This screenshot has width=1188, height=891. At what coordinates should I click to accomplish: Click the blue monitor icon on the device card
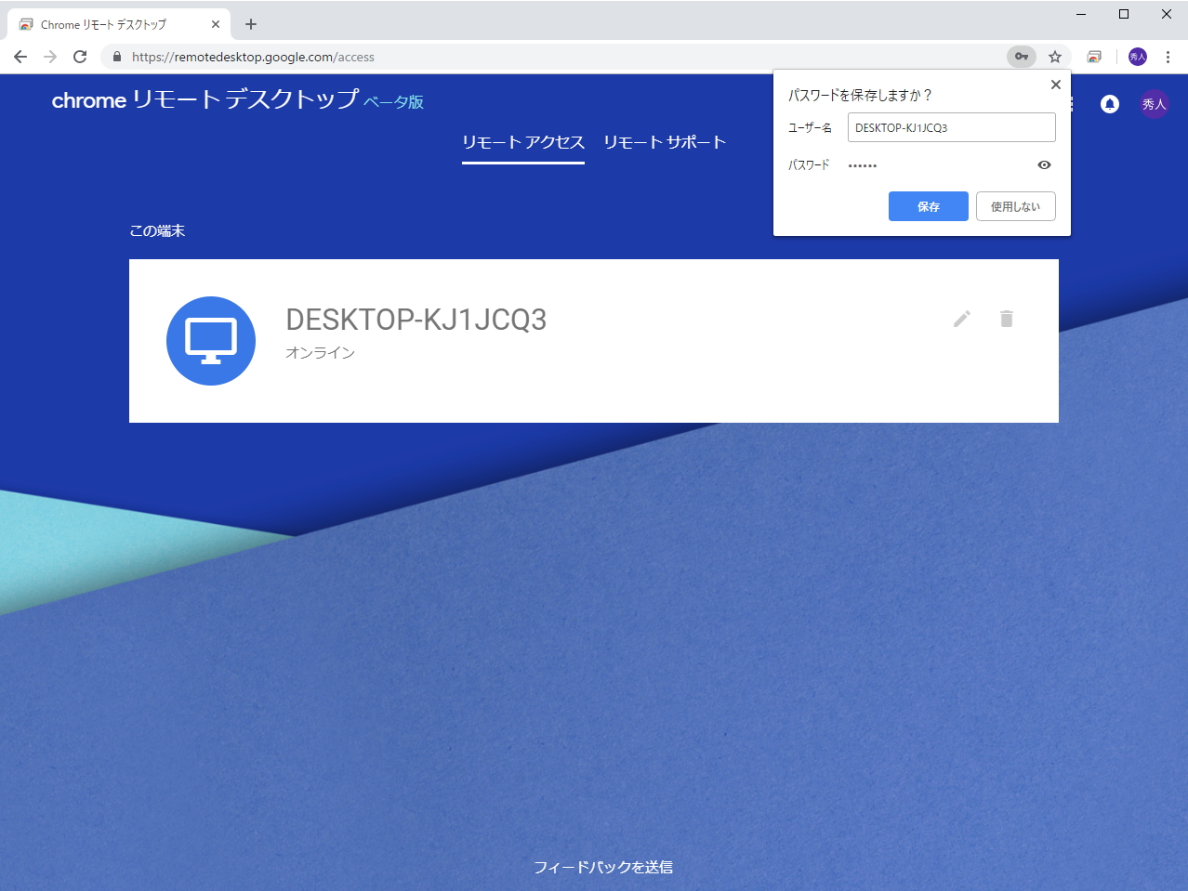(x=211, y=341)
